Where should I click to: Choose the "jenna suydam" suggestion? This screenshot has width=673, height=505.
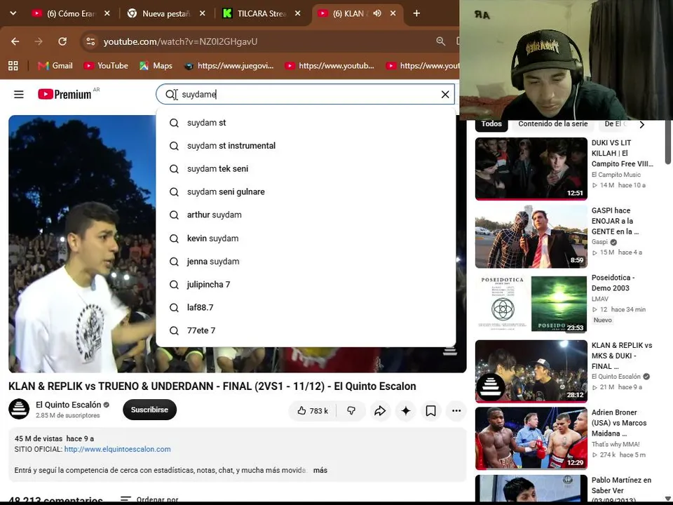(x=306, y=262)
